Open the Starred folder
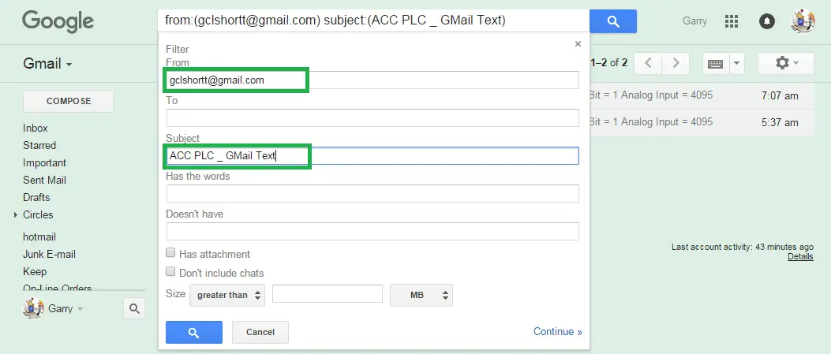This screenshot has width=831, height=354. tap(39, 145)
